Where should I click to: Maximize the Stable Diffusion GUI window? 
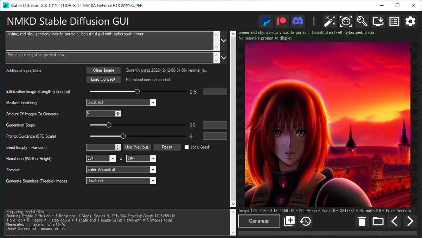[x=397, y=6]
